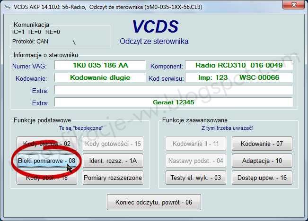Viewport: 308px width, 221px height.
Task: Close the VCDS window
Action: [x=293, y=5]
